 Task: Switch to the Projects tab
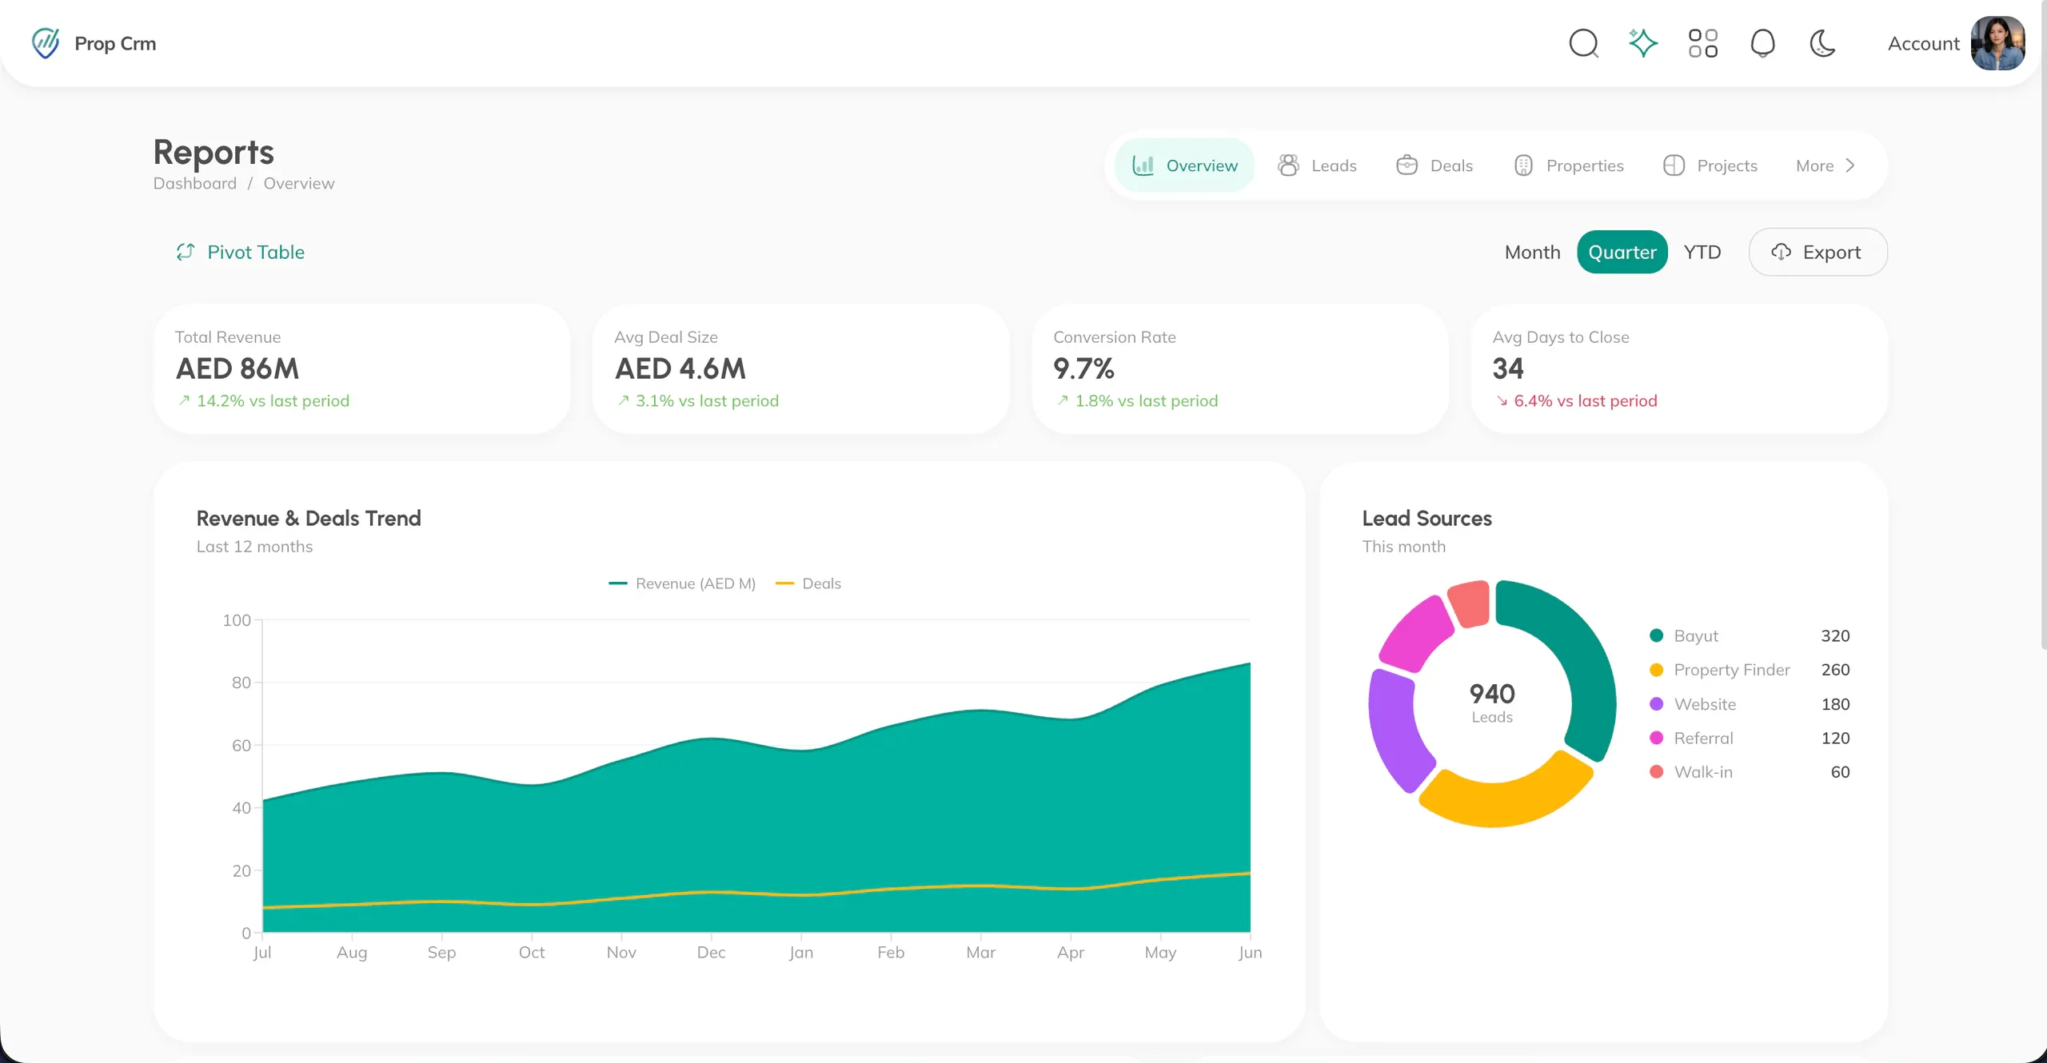[x=1710, y=165]
